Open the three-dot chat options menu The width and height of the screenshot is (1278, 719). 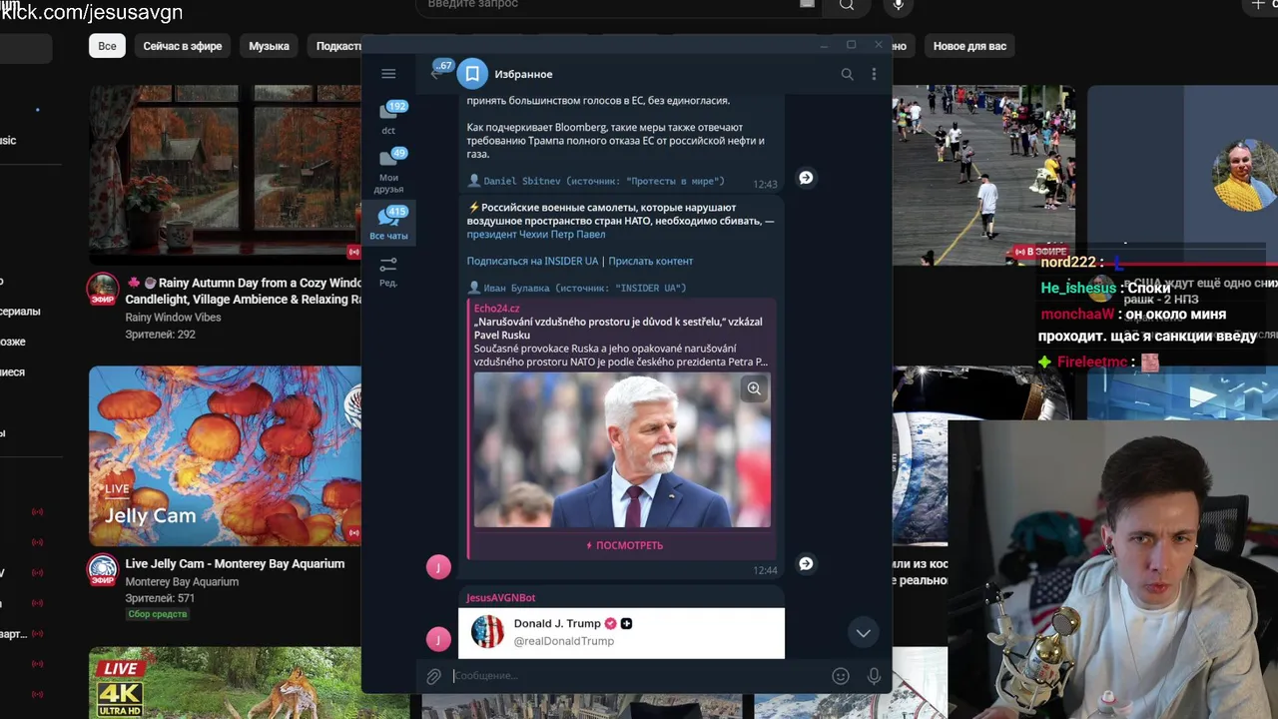pyautogui.click(x=874, y=74)
